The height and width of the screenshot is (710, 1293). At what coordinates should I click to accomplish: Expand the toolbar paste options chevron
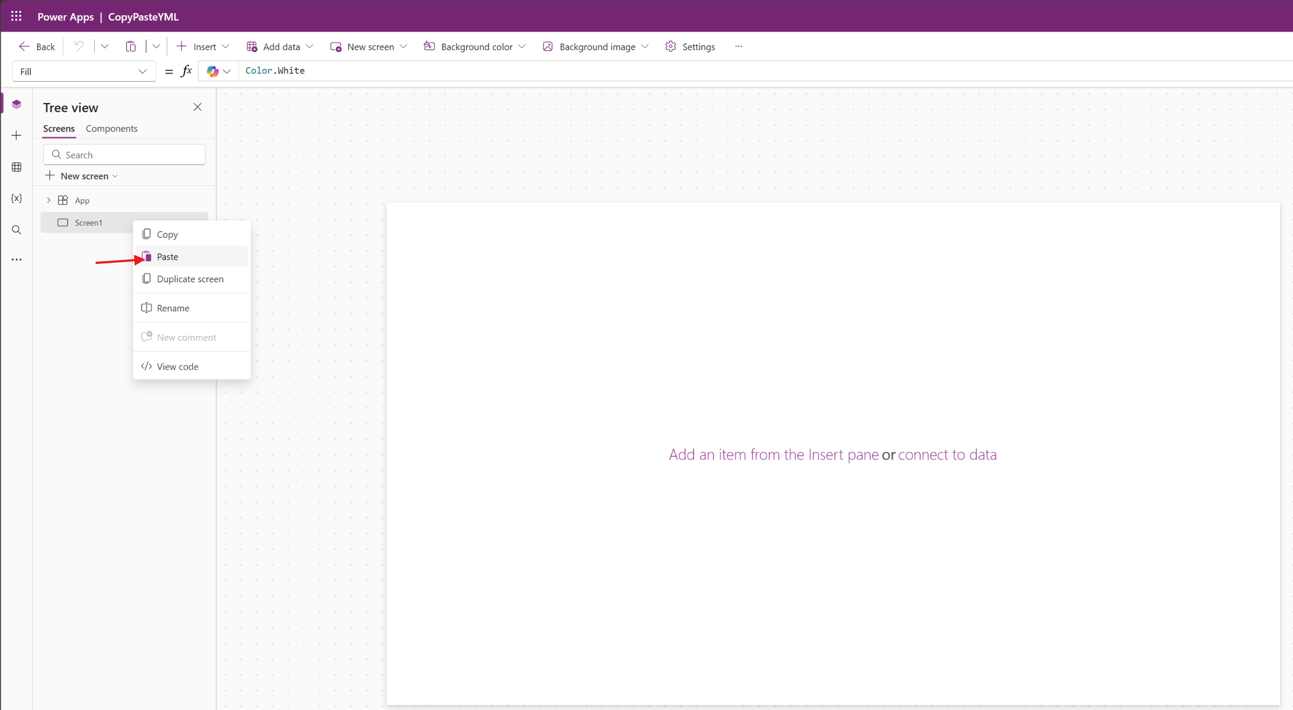point(156,47)
